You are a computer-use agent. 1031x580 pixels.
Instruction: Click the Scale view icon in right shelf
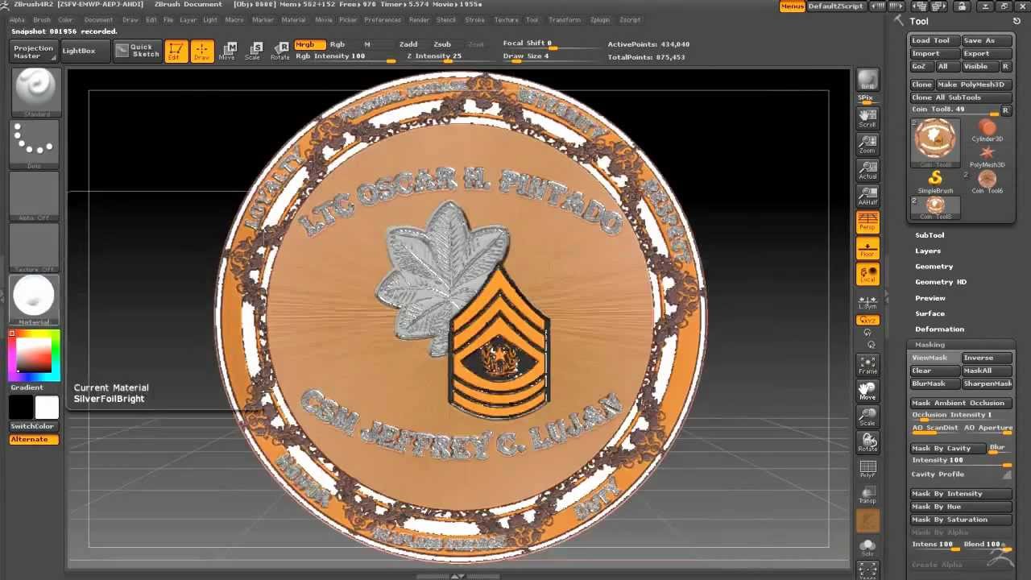coord(867,416)
